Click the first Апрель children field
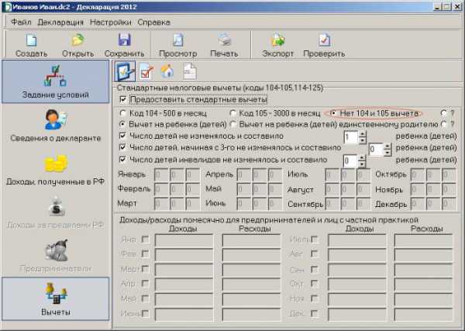This screenshot has height=331, width=465. click(244, 174)
